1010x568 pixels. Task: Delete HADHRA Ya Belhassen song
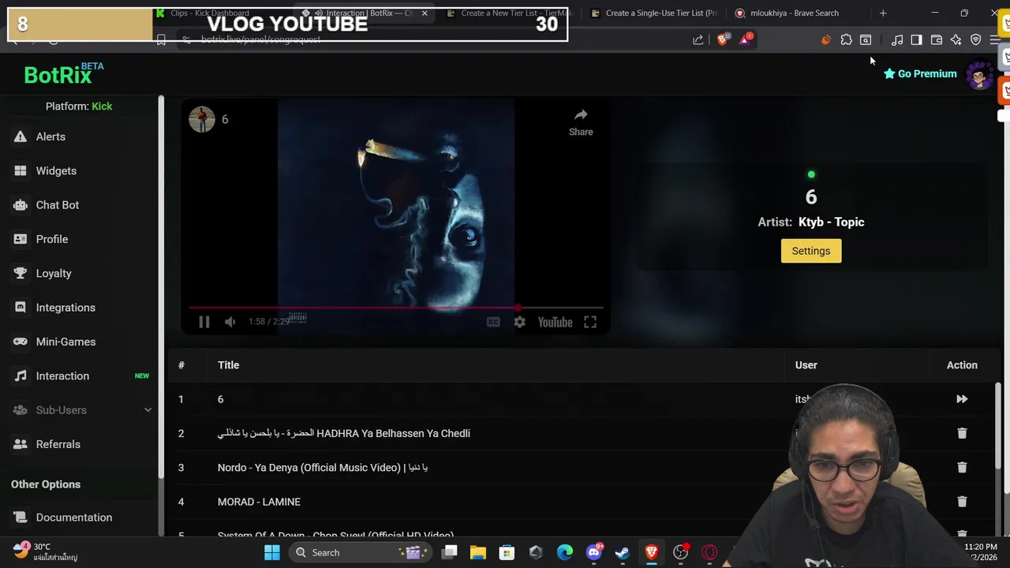coord(962,433)
